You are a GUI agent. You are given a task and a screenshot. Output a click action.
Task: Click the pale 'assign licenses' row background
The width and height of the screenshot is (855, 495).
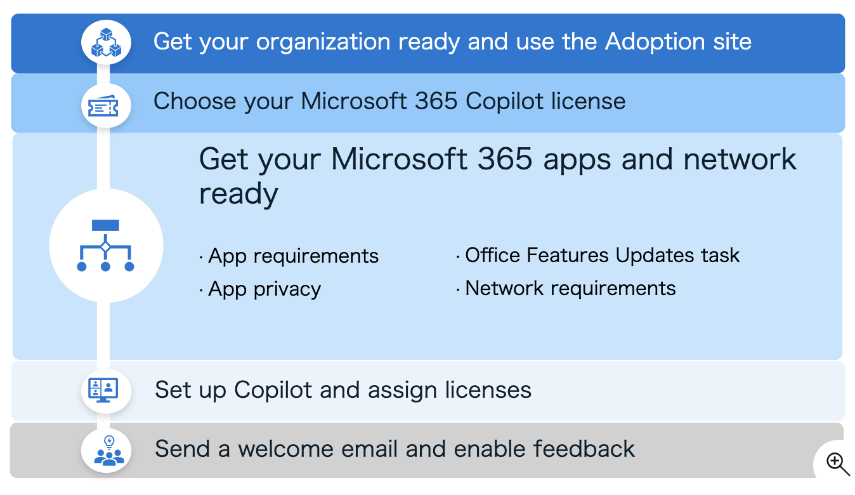(x=428, y=390)
